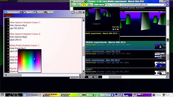This screenshot has height=97, width=173.
Task: Click the desktop icon at taskbar left
Action: [2, 95]
